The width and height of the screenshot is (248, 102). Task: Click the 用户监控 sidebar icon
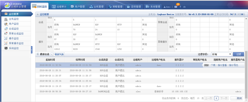[6, 24]
